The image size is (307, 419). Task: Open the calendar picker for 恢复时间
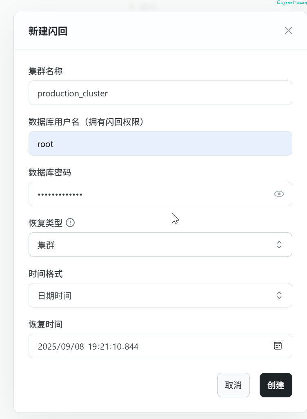click(278, 346)
